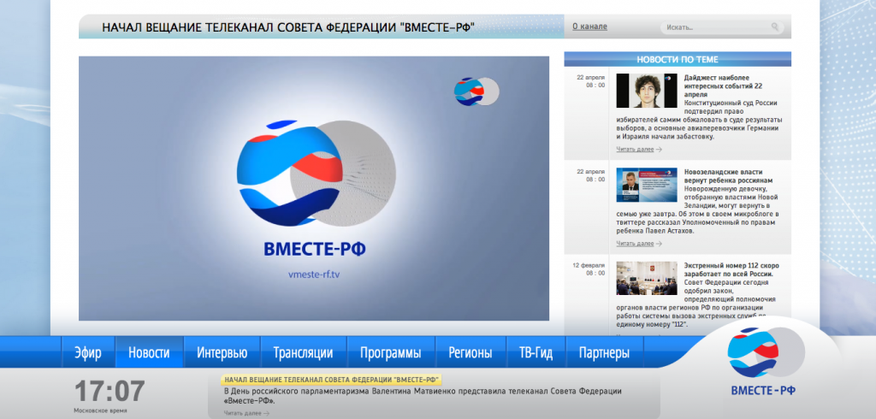Click the yellow ticker headline about Вместе-РФ
The width and height of the screenshot is (876, 419).
click(x=332, y=380)
